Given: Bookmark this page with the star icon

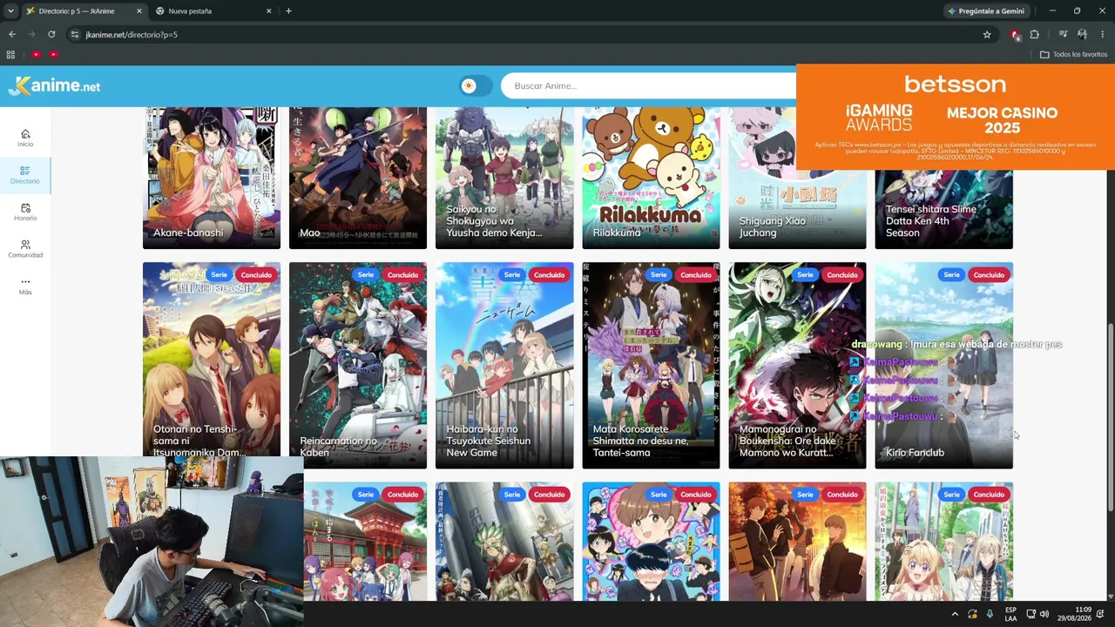Looking at the screenshot, I should point(987,34).
